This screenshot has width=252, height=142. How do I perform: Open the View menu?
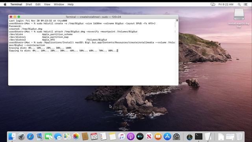pyautogui.click(x=47, y=4)
